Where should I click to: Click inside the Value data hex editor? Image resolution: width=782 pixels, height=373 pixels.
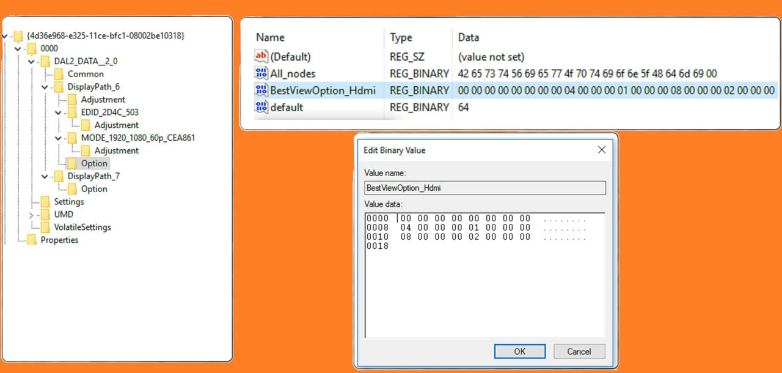485,275
